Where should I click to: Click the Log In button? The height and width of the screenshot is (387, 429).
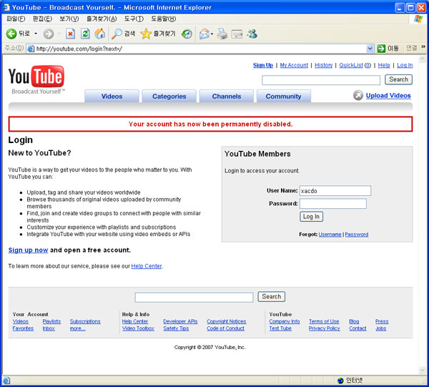311,217
